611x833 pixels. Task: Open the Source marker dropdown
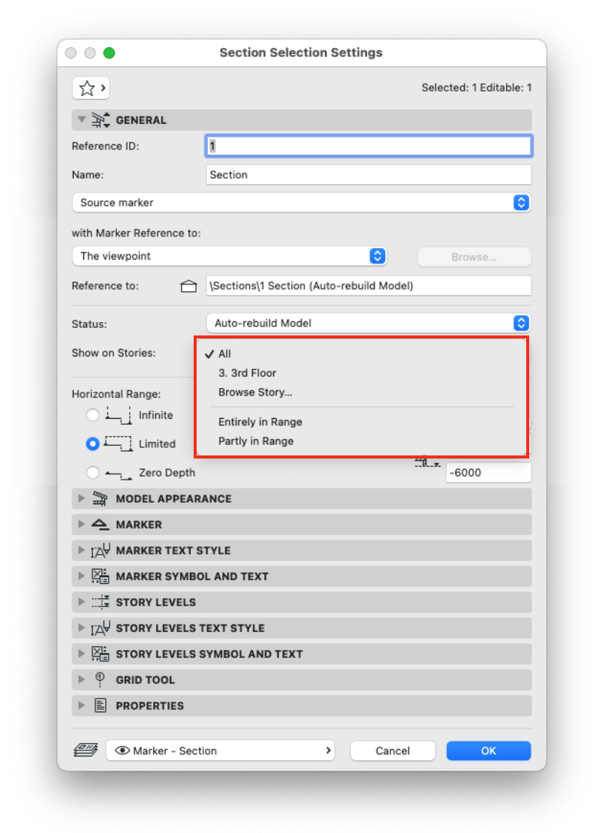tap(520, 202)
